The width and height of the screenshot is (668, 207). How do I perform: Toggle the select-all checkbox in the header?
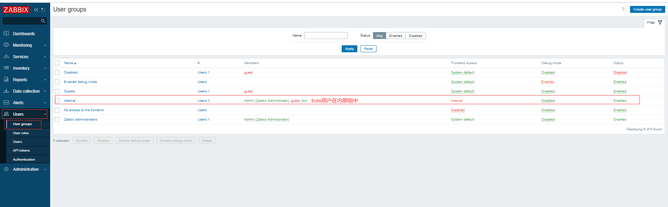57,63
